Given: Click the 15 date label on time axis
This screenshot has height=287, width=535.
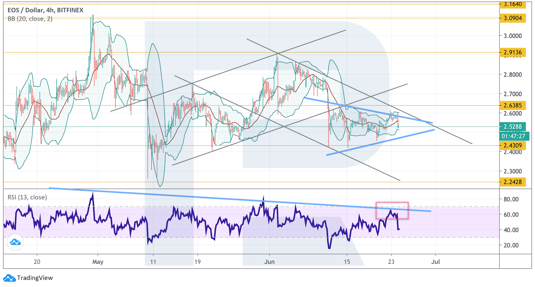Looking at the screenshot, I should 347,261.
